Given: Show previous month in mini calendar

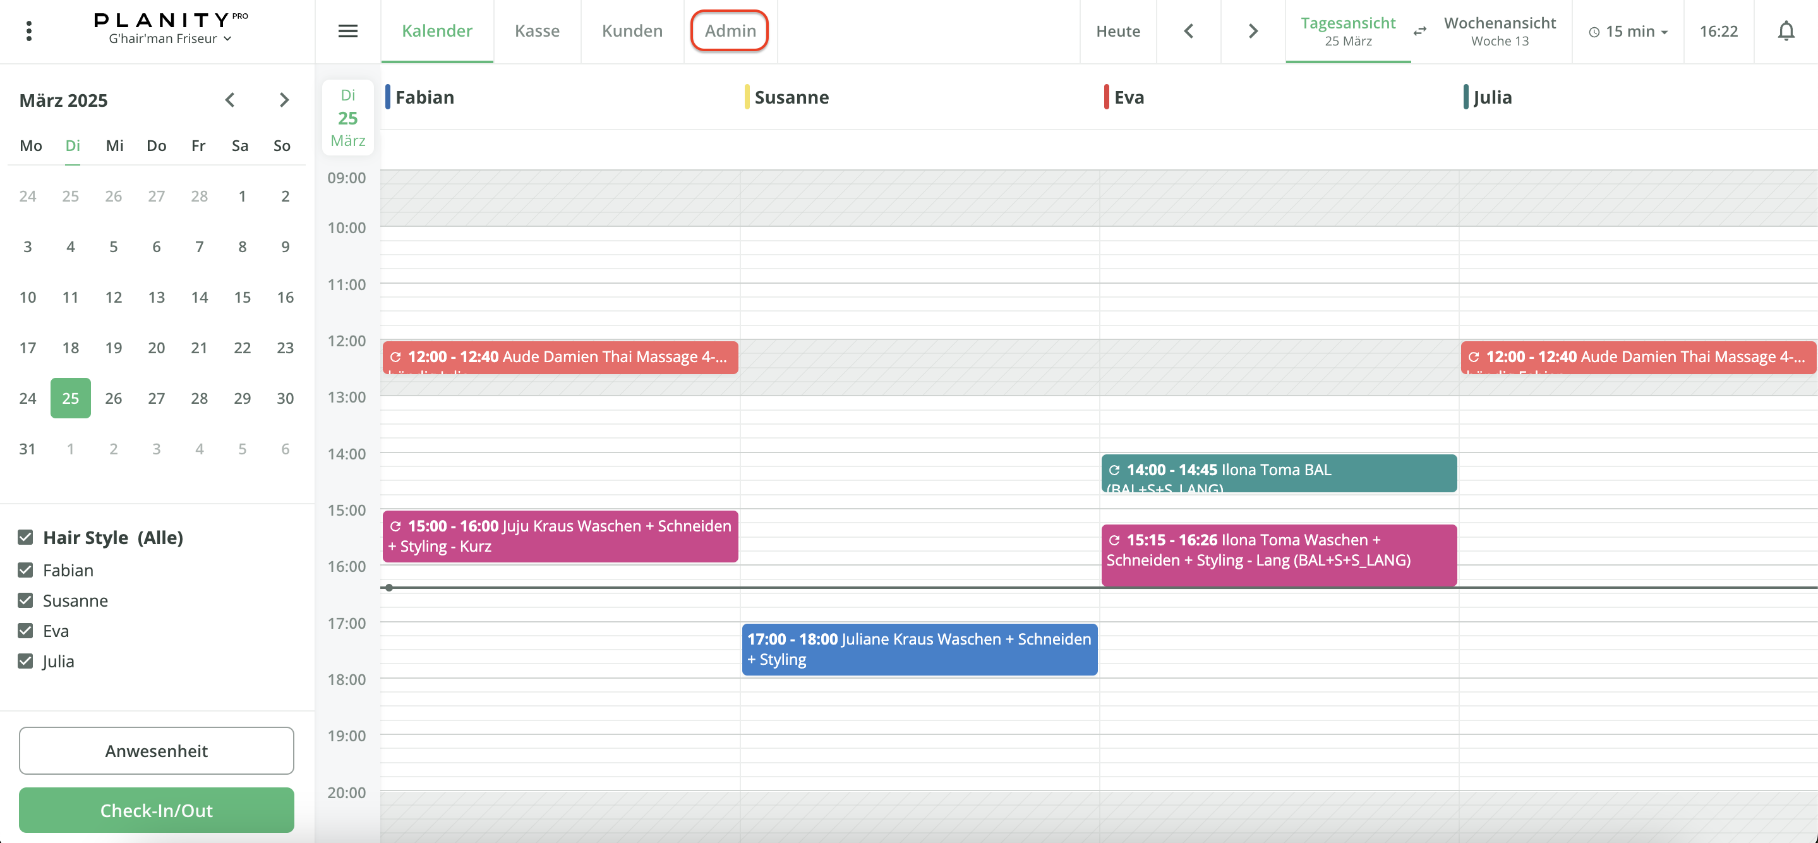Looking at the screenshot, I should click(x=230, y=100).
